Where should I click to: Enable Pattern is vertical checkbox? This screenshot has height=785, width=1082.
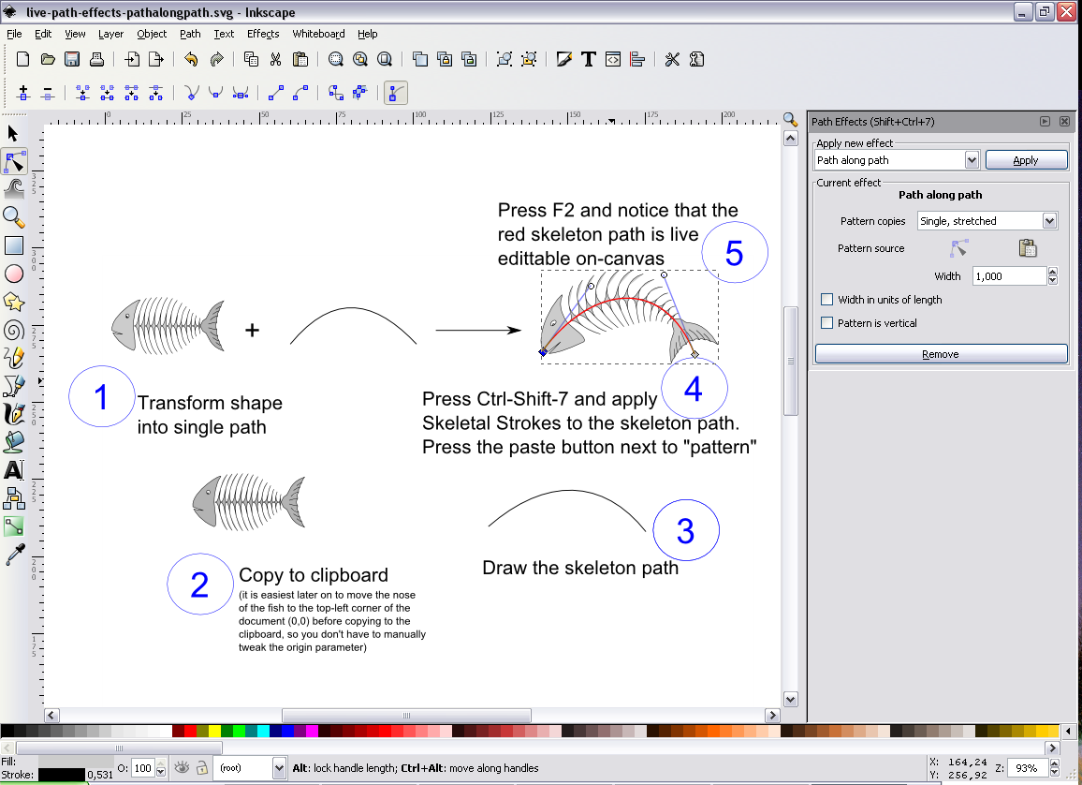(826, 323)
